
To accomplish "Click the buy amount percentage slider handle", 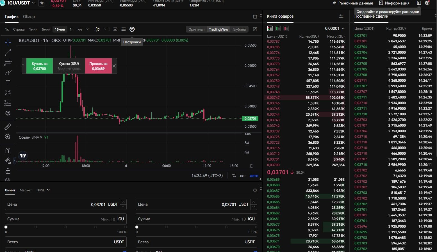I will coord(6,227).
